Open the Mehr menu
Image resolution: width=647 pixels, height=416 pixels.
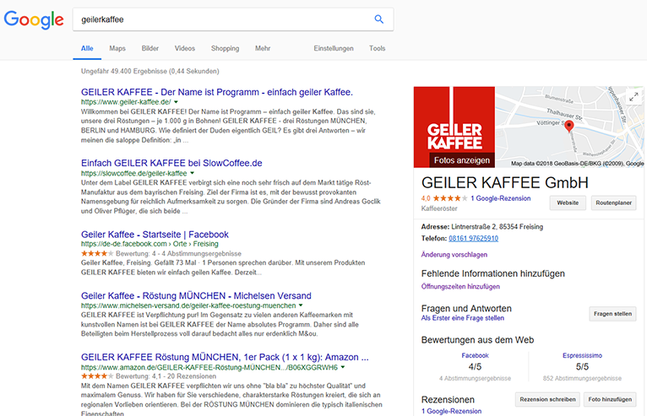(263, 49)
